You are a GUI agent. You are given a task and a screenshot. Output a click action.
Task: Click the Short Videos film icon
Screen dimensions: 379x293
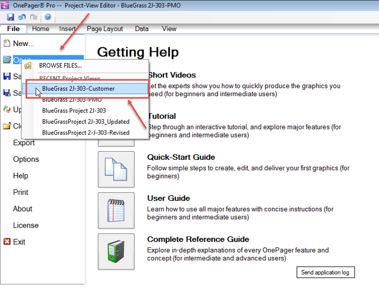tap(116, 86)
